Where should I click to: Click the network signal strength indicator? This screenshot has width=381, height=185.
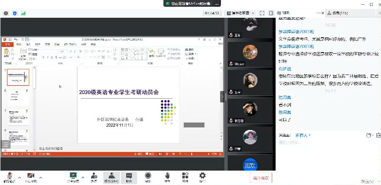pos(24,13)
